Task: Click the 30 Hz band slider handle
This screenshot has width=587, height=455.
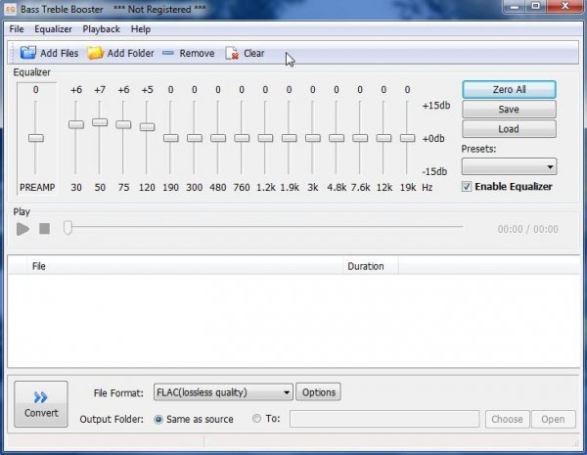Action: point(76,124)
